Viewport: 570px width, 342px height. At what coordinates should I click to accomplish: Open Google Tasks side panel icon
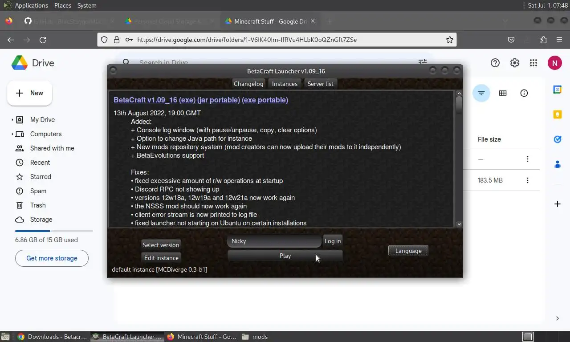(557, 139)
